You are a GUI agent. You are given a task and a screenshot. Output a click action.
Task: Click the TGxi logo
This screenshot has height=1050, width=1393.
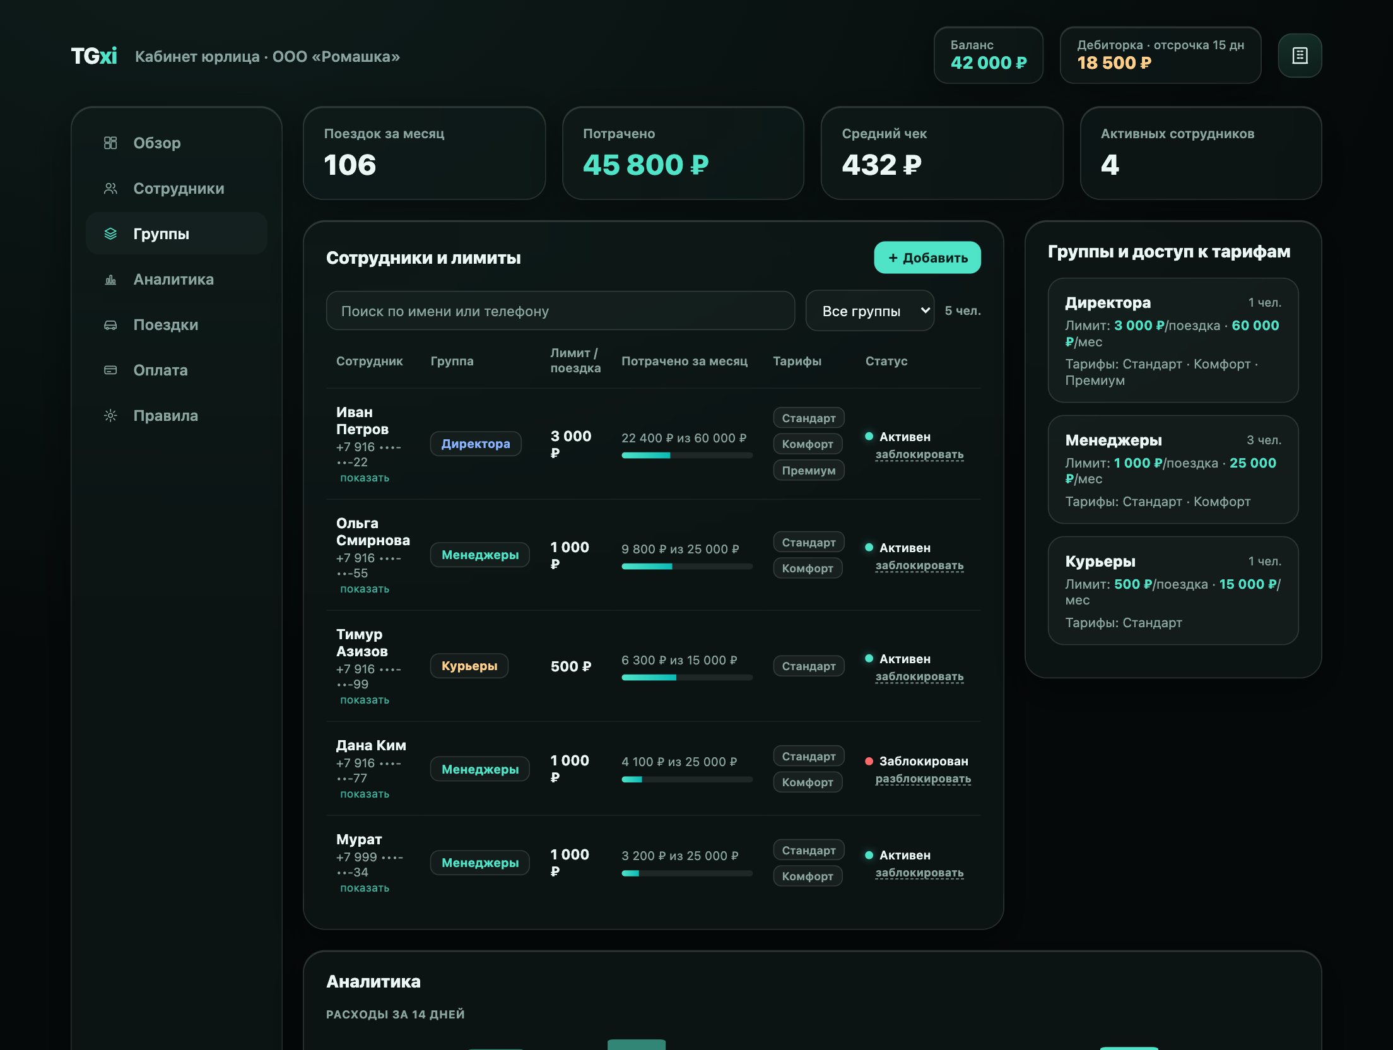click(93, 56)
